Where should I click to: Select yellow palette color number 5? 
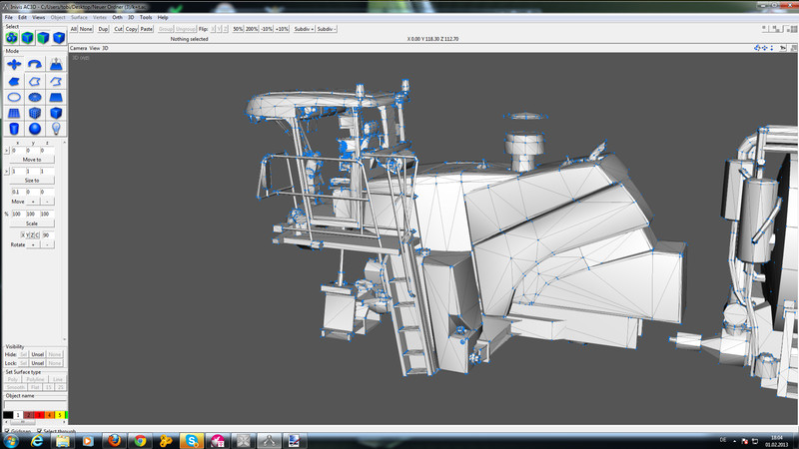tap(60, 415)
